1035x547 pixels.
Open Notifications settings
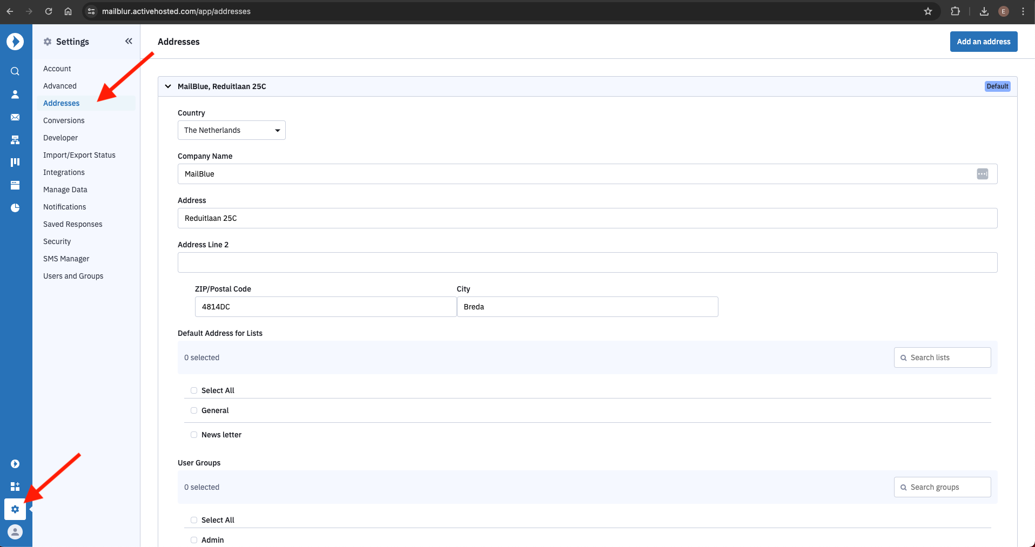tap(65, 207)
